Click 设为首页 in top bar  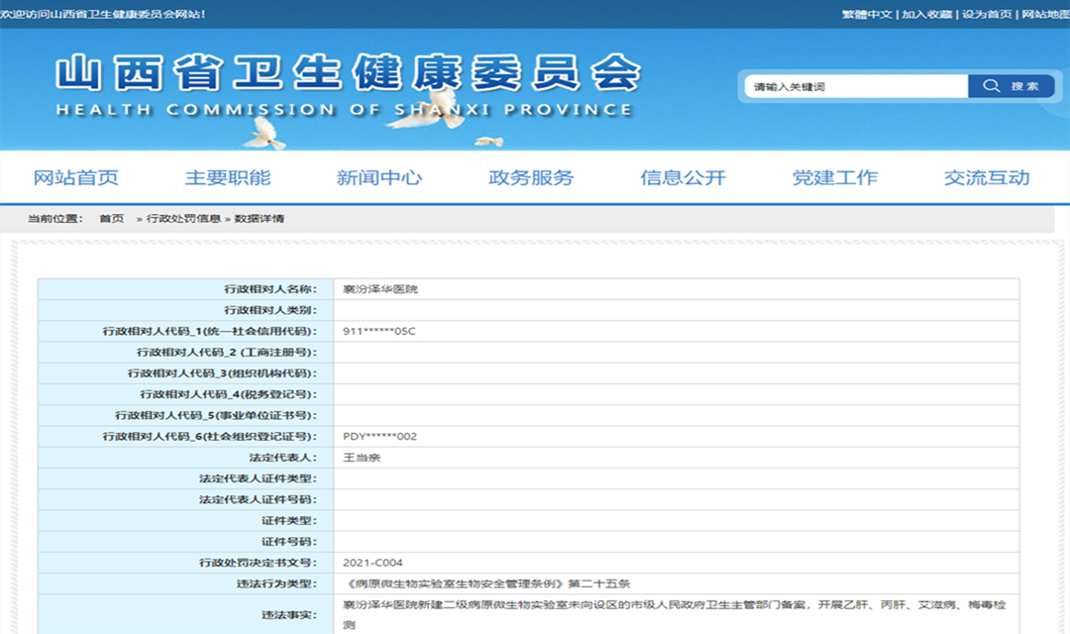click(x=987, y=14)
